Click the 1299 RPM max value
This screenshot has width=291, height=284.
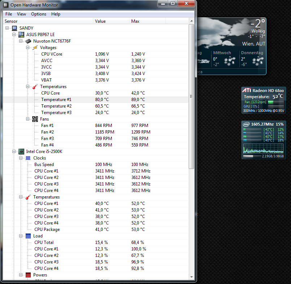[x=141, y=132]
